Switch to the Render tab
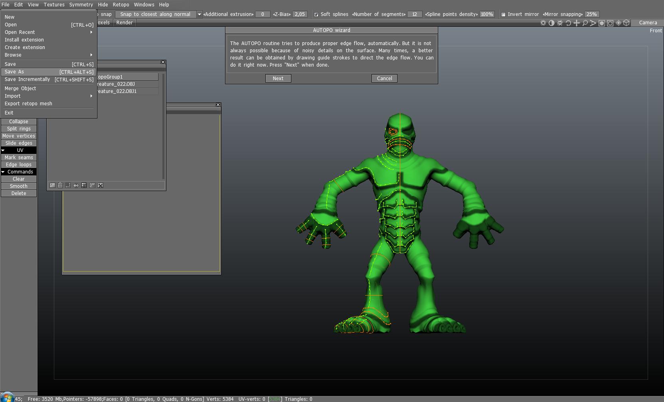 pos(125,23)
